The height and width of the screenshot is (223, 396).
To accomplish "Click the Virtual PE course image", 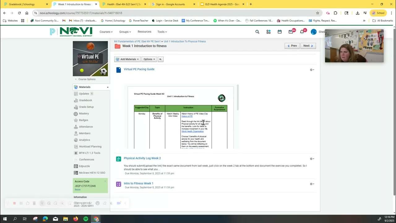I will pos(90,59).
